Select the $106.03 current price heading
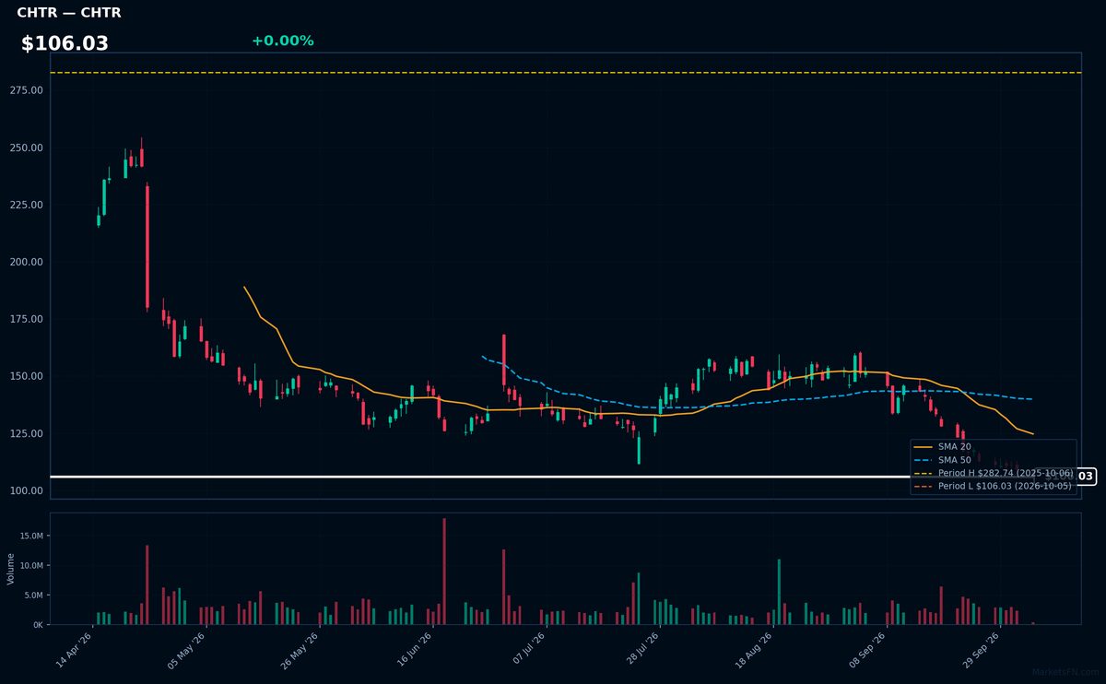This screenshot has width=1106, height=684. (65, 43)
